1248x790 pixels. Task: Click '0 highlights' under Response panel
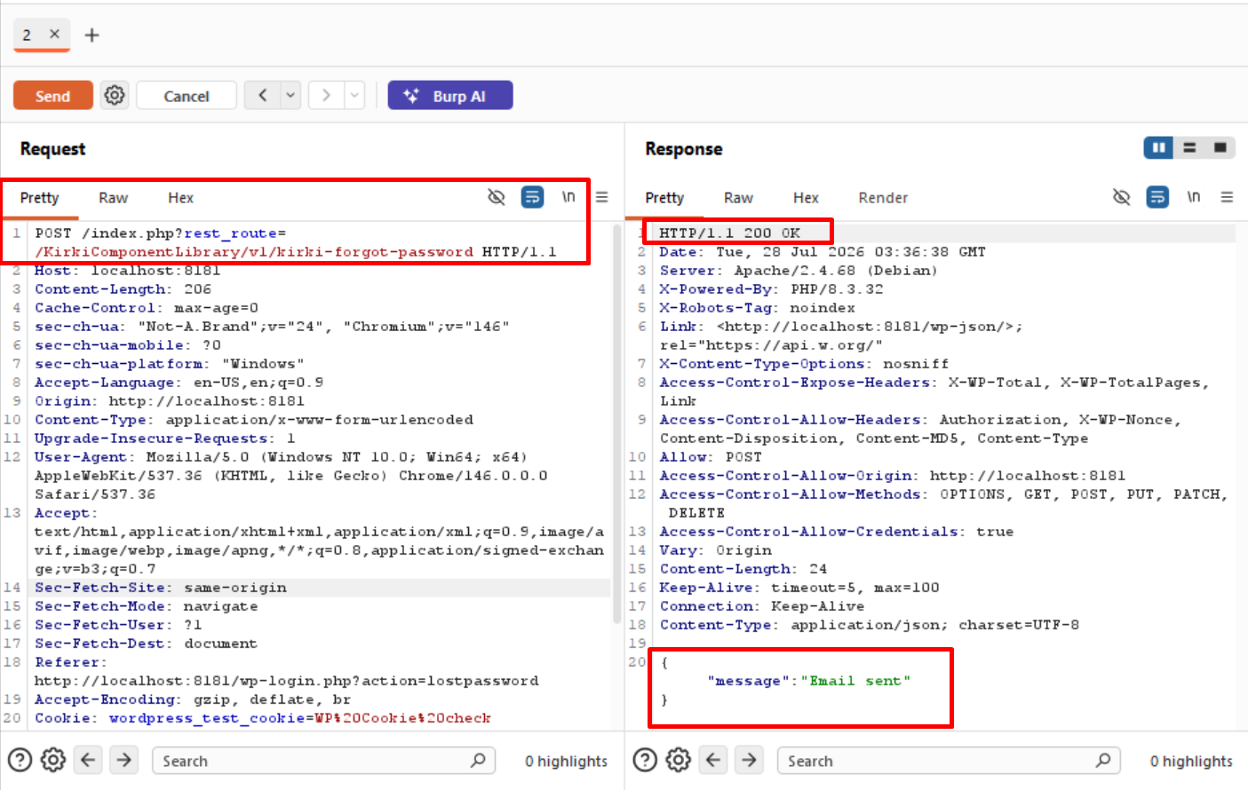pyautogui.click(x=1191, y=761)
